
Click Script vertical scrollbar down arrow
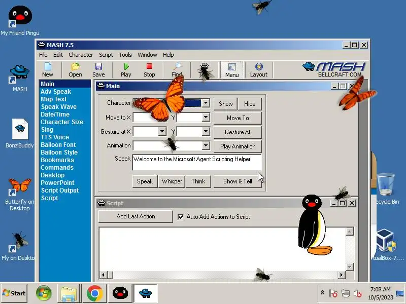click(x=350, y=267)
